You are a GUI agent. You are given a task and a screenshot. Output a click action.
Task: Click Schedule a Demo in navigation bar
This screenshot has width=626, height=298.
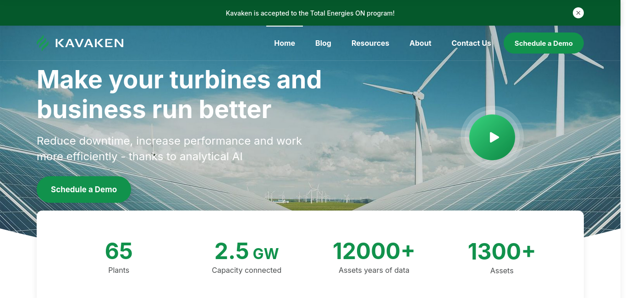coord(544,43)
